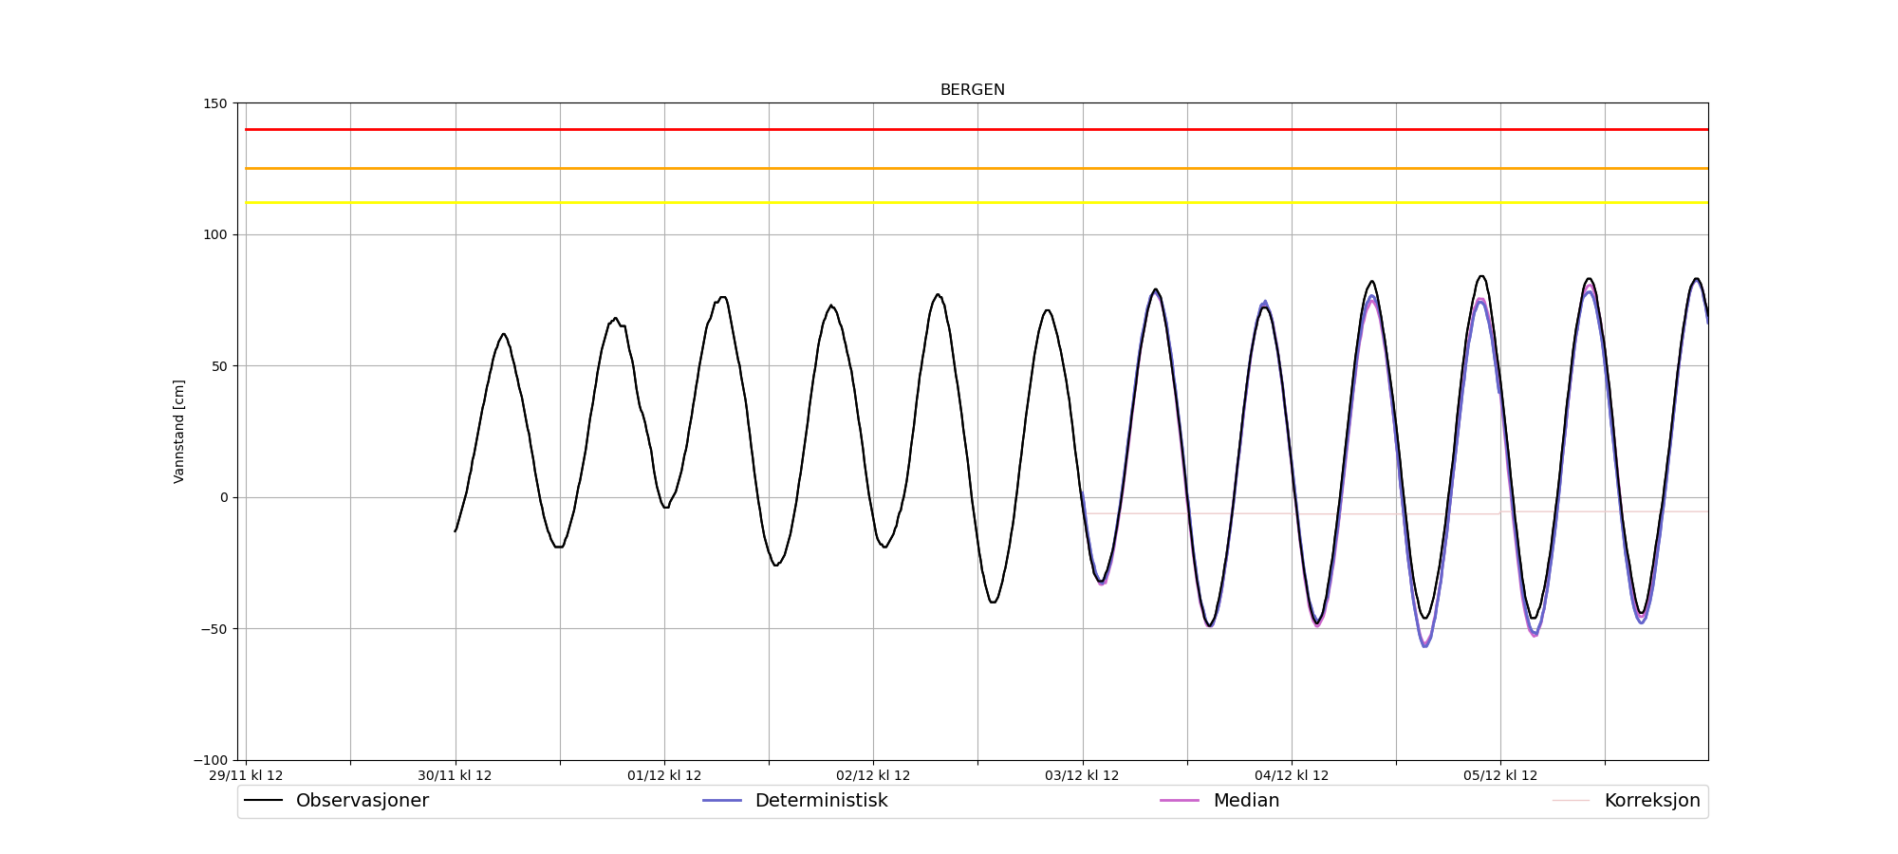Select the 02/12 kl 12 tick label

point(873,775)
